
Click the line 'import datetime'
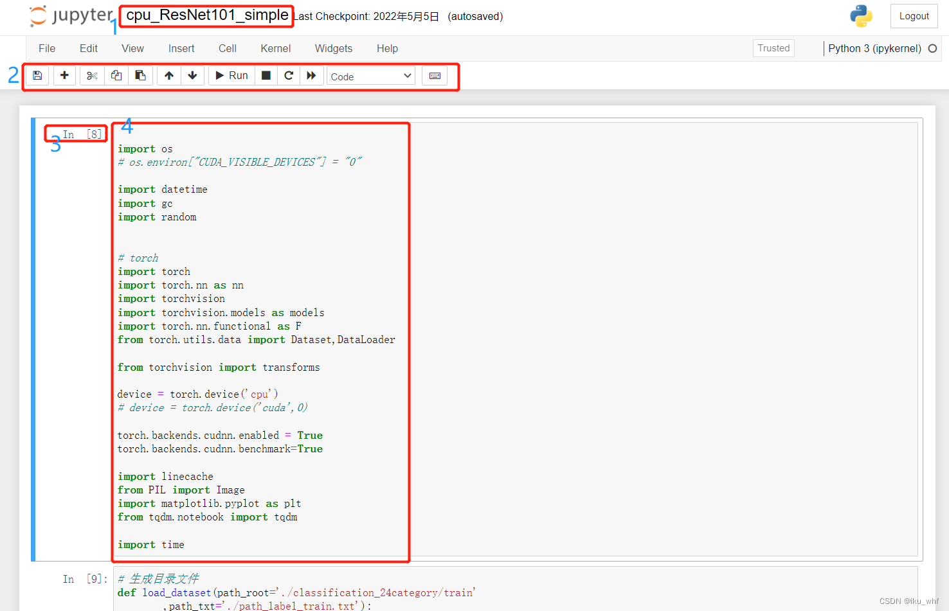162,190
